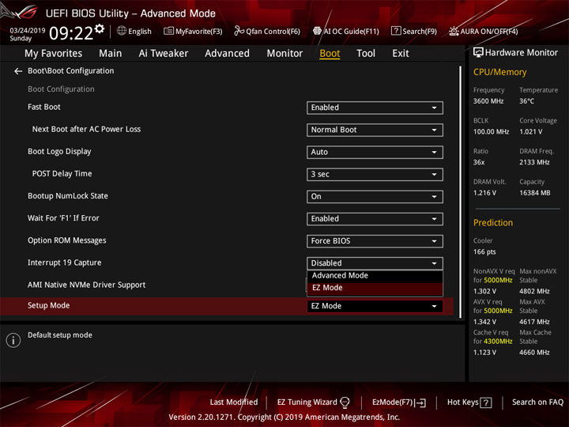Click the Boot\Boot Configuration breadcrumb
The width and height of the screenshot is (569, 427).
(x=71, y=71)
